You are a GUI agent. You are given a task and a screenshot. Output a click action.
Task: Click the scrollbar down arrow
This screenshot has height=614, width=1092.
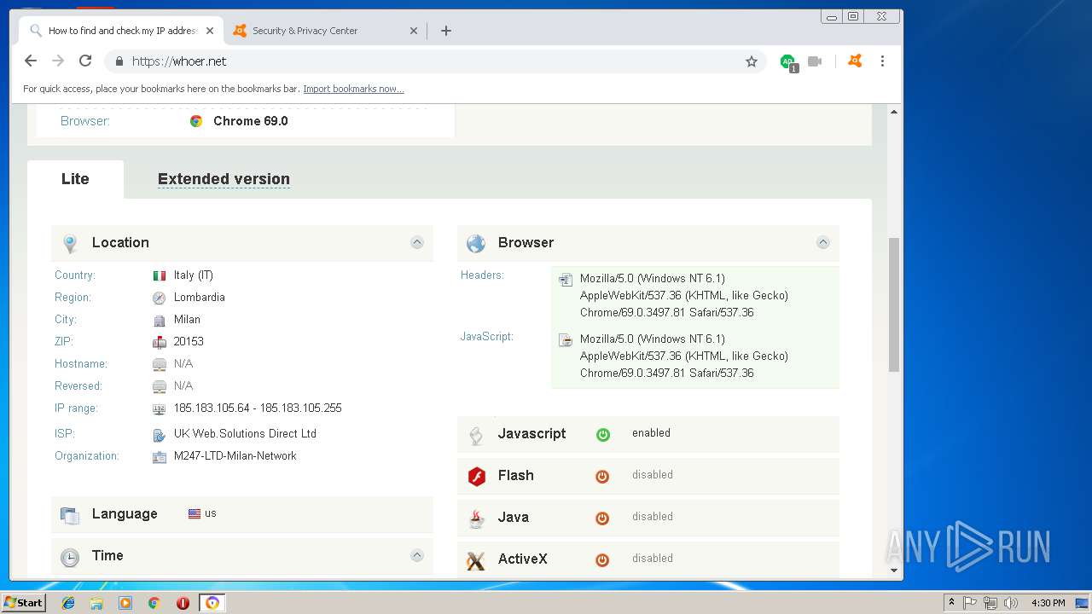[x=894, y=571]
